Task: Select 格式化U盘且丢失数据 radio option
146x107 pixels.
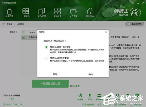Action: [x=47, y=58]
